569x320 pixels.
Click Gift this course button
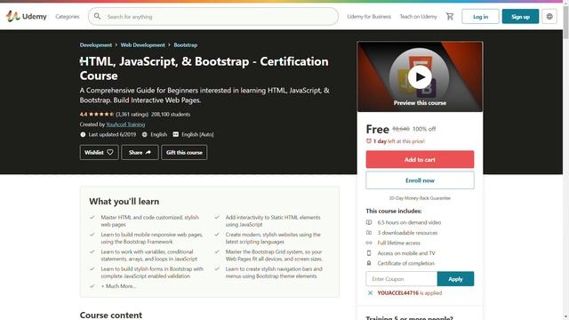(x=184, y=152)
